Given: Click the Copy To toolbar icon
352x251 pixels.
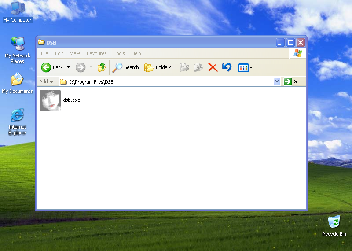Looking at the screenshot, I should (x=198, y=67).
